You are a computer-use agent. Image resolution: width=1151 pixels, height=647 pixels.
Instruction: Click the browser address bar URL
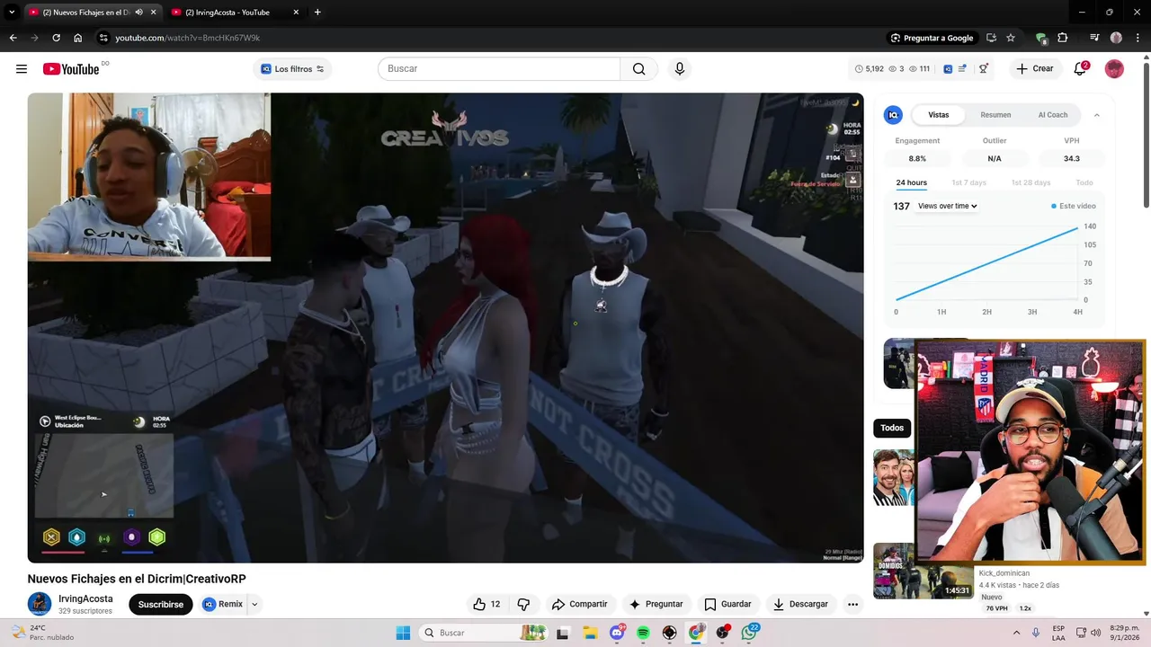click(x=187, y=38)
